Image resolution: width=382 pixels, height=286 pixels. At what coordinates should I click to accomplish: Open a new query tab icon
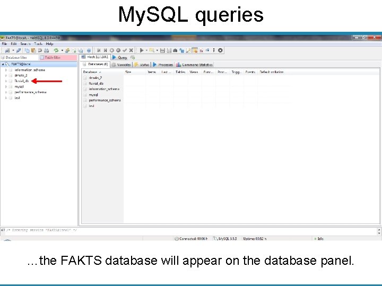point(133,58)
